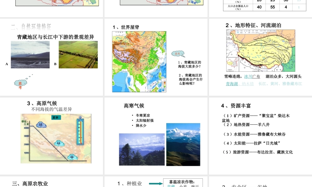Click the Tibetan plateau rivers map

(261, 51)
